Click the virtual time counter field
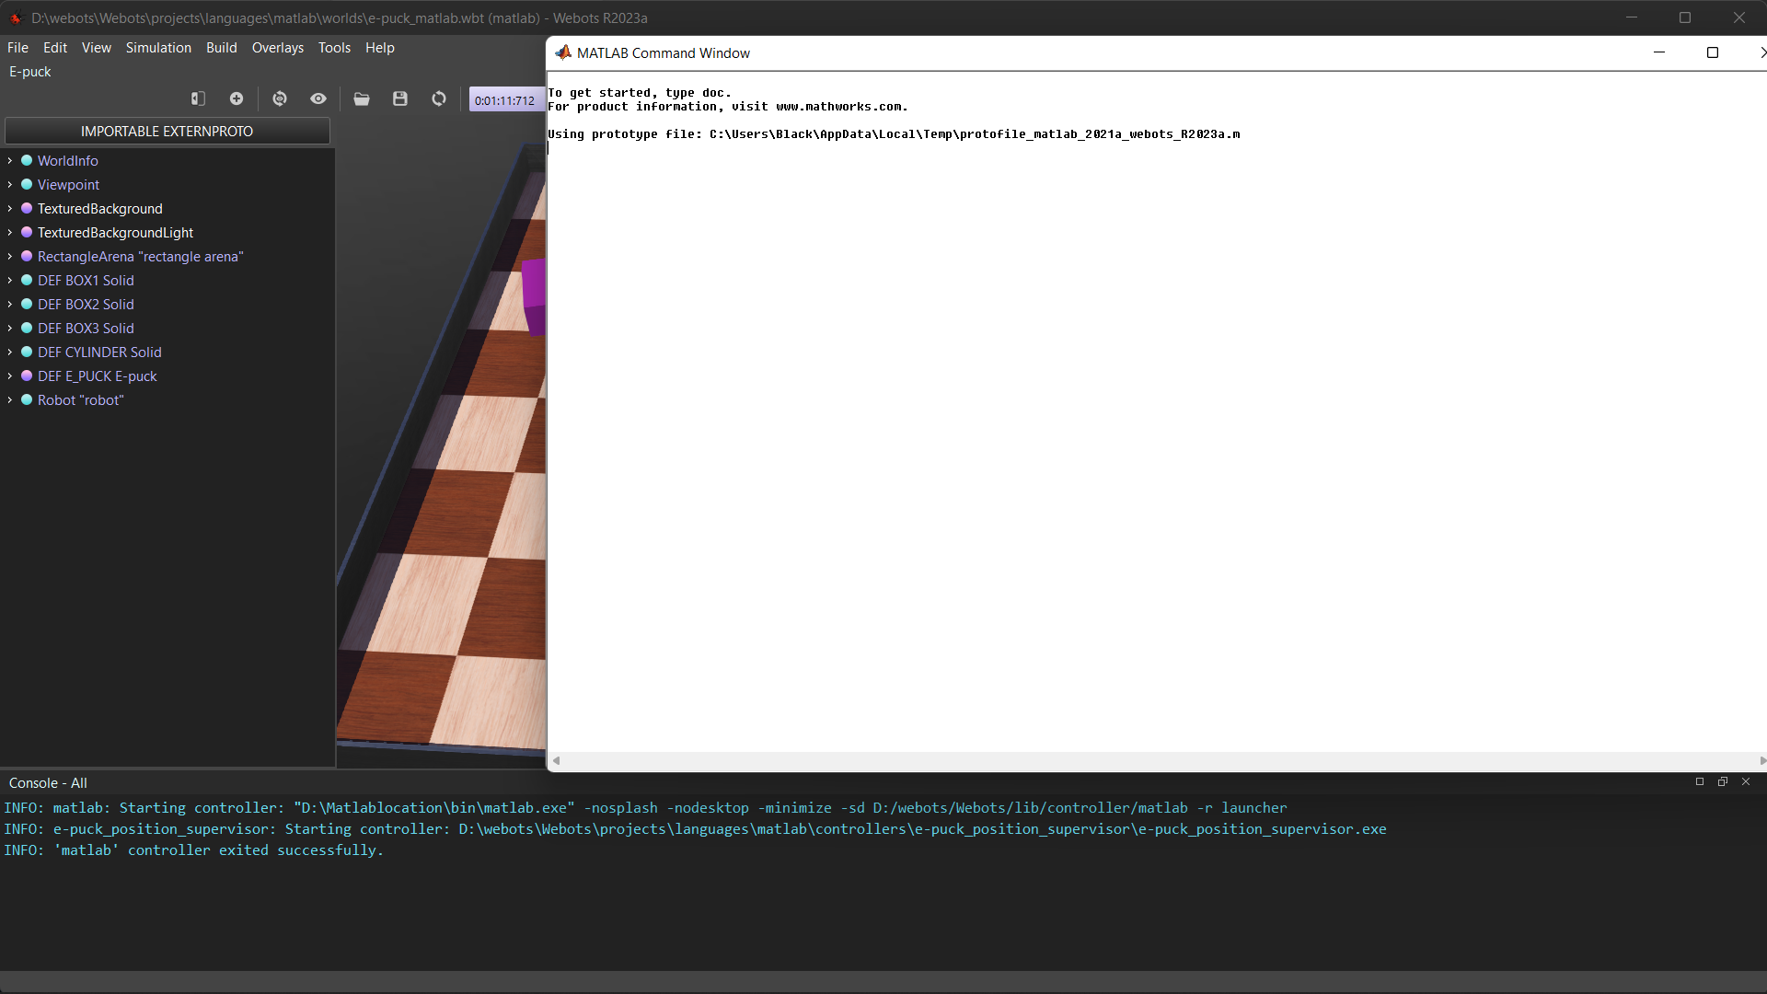The width and height of the screenshot is (1767, 994). tap(504, 99)
